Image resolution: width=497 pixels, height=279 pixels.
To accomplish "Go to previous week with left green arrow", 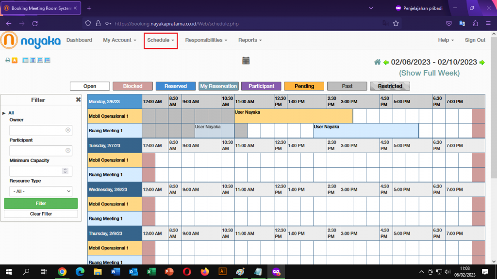I will coord(386,62).
